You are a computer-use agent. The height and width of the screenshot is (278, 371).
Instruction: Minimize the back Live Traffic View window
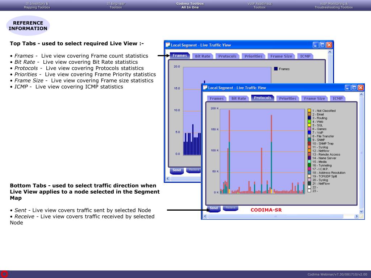(x=316, y=45)
